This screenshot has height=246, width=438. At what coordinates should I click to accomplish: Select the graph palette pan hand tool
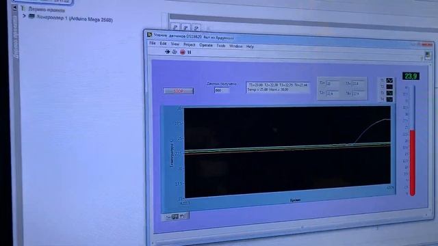pos(183,216)
